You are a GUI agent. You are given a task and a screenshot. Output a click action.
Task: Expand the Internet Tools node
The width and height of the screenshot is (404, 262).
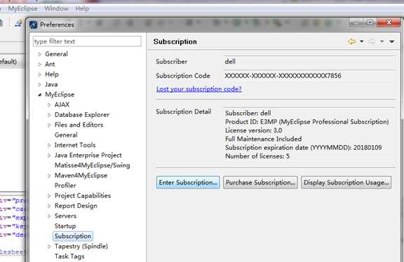(x=49, y=145)
